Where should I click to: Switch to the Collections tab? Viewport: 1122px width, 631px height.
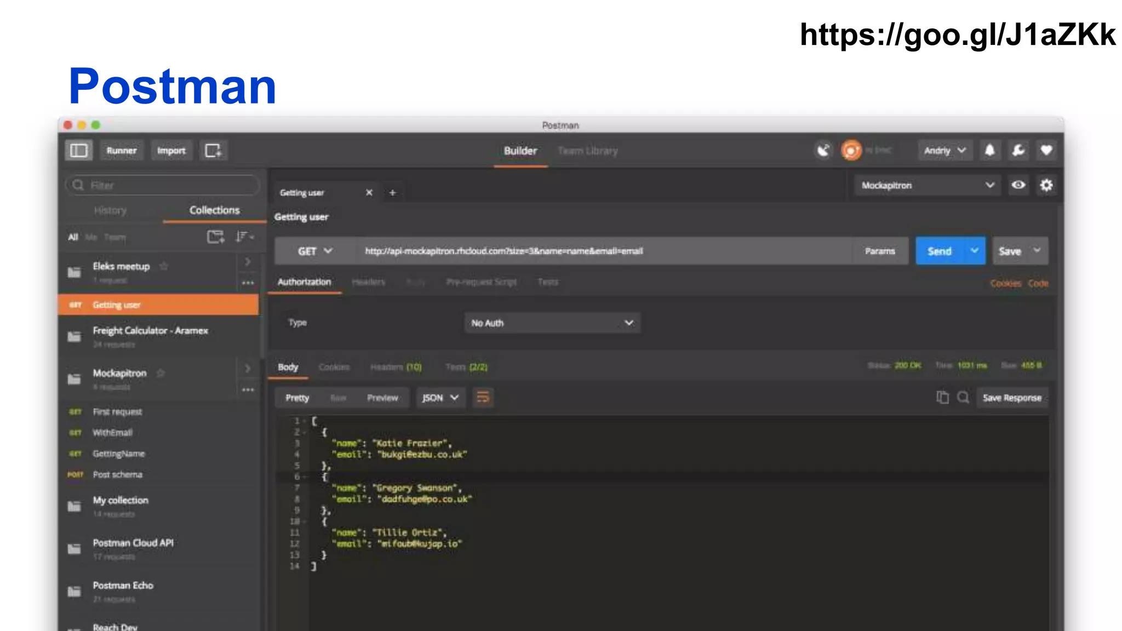214,210
